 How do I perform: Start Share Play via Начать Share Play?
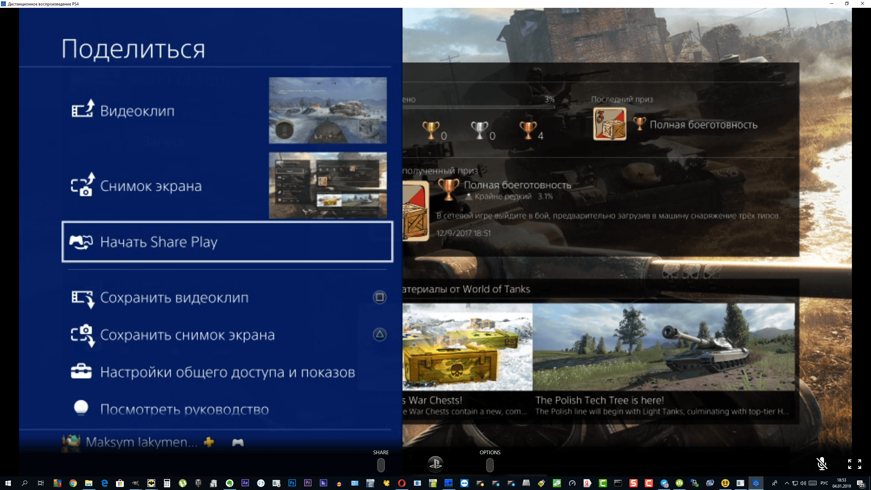pos(227,242)
